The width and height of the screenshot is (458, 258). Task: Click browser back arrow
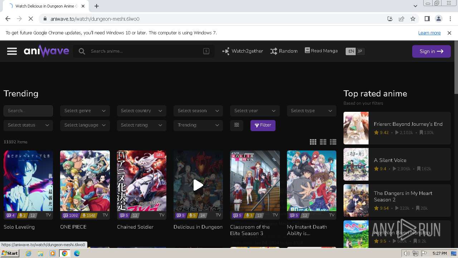(8, 19)
